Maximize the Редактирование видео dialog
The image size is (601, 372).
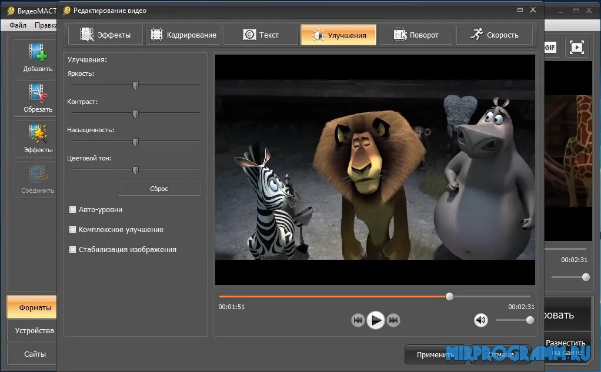[520, 10]
